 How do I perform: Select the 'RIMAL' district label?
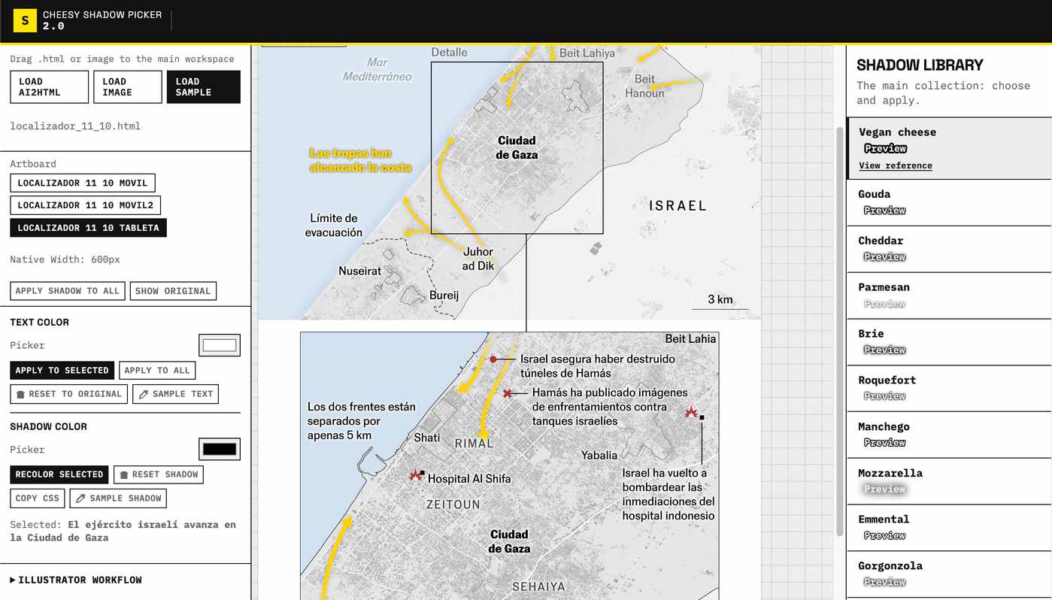474,444
